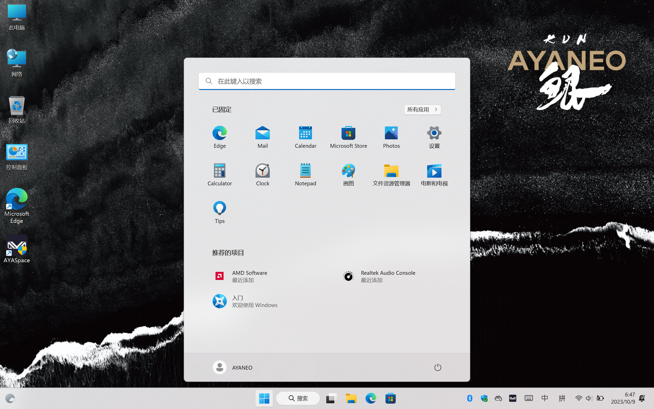Open AMD Software recommended item

(x=249, y=276)
